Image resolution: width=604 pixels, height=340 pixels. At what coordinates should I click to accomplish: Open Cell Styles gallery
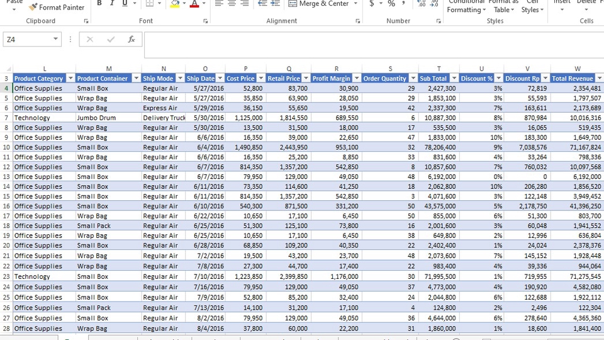tap(532, 6)
